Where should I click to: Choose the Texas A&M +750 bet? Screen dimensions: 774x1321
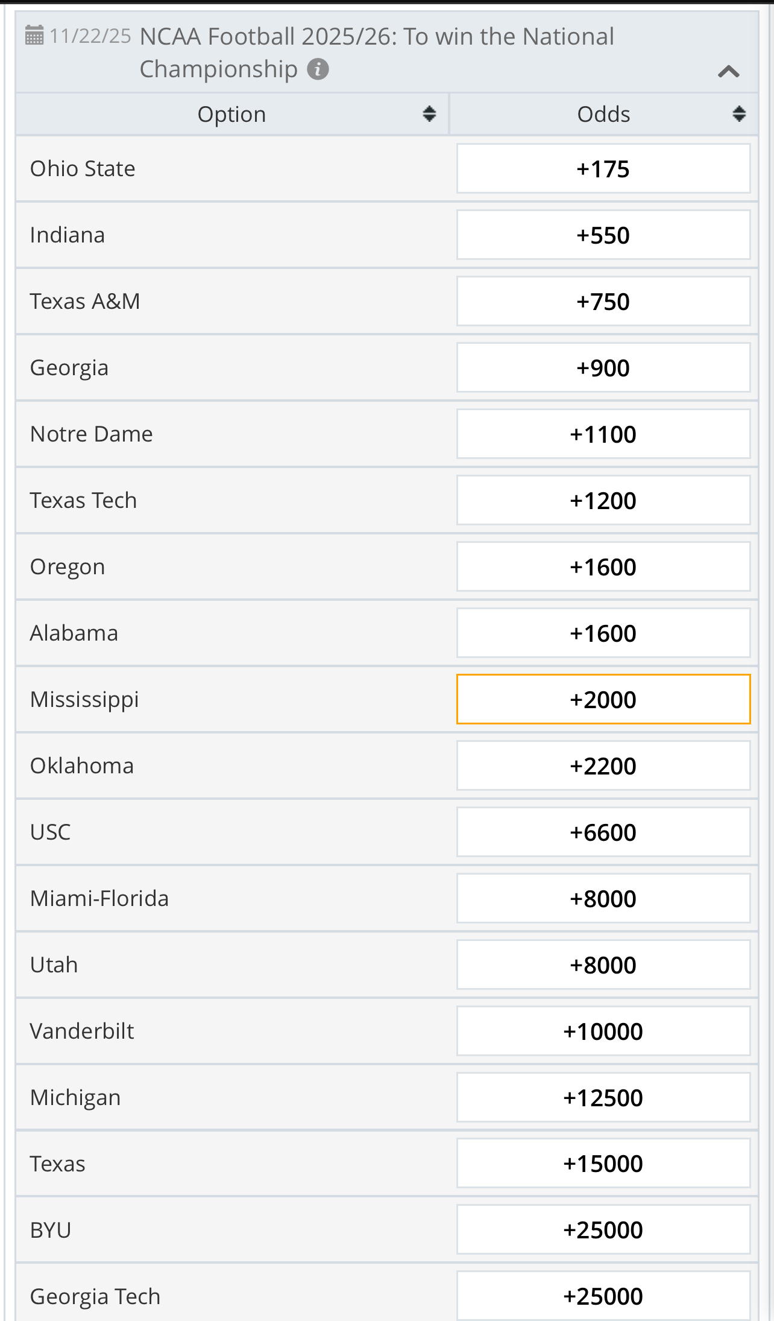[x=603, y=302]
